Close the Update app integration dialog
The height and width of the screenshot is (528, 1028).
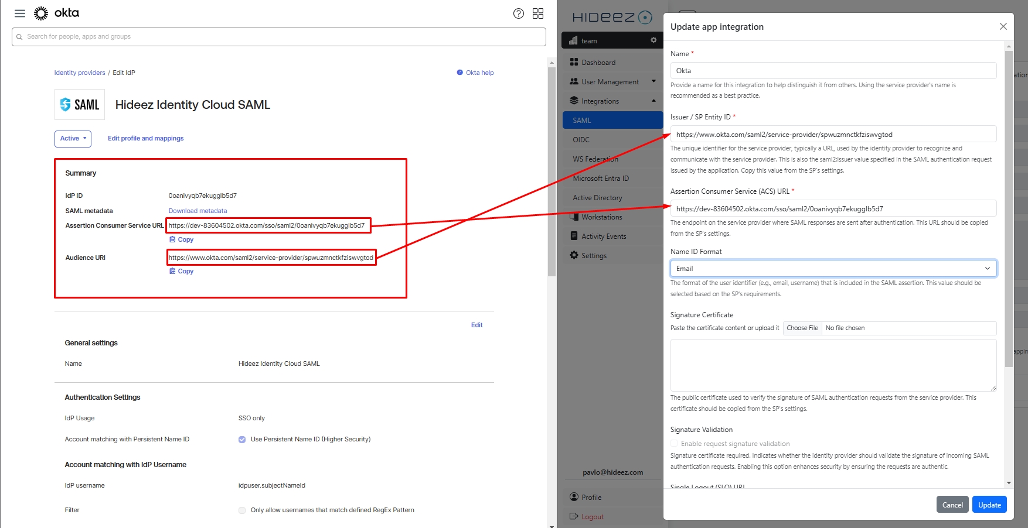tap(1003, 26)
